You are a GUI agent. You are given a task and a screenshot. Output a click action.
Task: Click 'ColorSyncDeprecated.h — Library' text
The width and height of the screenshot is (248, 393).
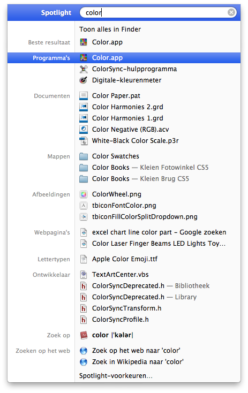tap(144, 297)
